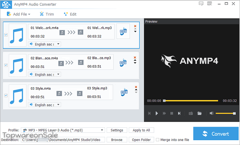The height and width of the screenshot is (145, 240).
Task: Select the 03 Style.m4a music note thumbnail
Action: point(17,96)
